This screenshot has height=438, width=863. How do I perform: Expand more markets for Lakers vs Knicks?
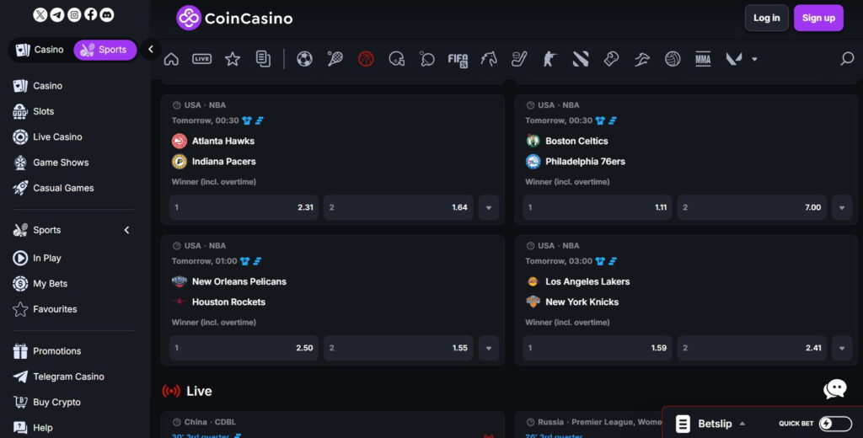[x=842, y=348]
